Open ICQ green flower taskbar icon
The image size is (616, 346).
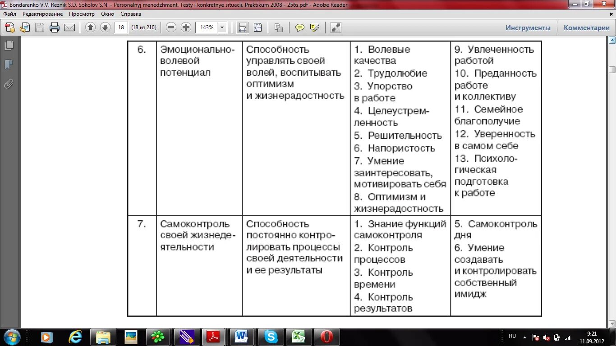[159, 337]
